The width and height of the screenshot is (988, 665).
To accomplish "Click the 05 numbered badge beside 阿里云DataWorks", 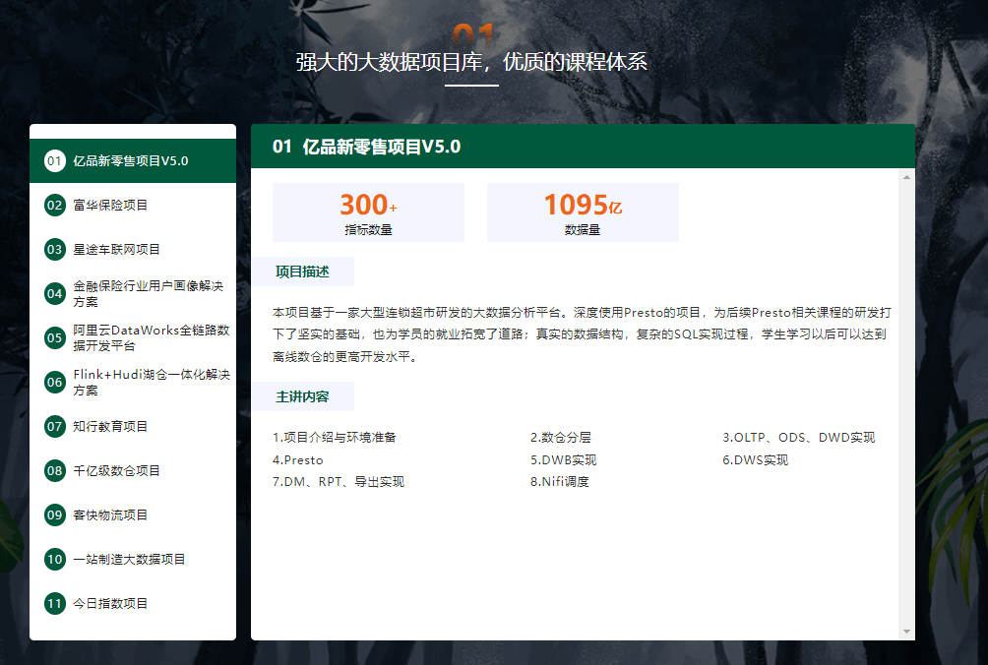I will coord(55,338).
